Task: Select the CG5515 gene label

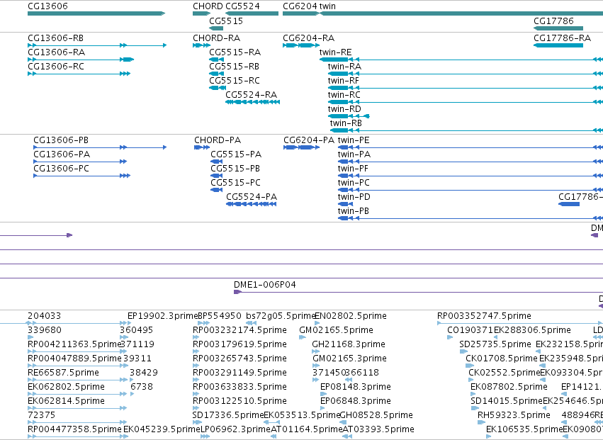Action: pos(226,21)
